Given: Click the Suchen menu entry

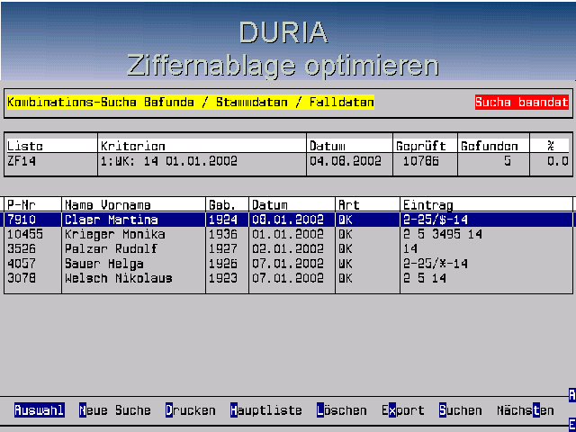Looking at the screenshot, I should 460,410.
